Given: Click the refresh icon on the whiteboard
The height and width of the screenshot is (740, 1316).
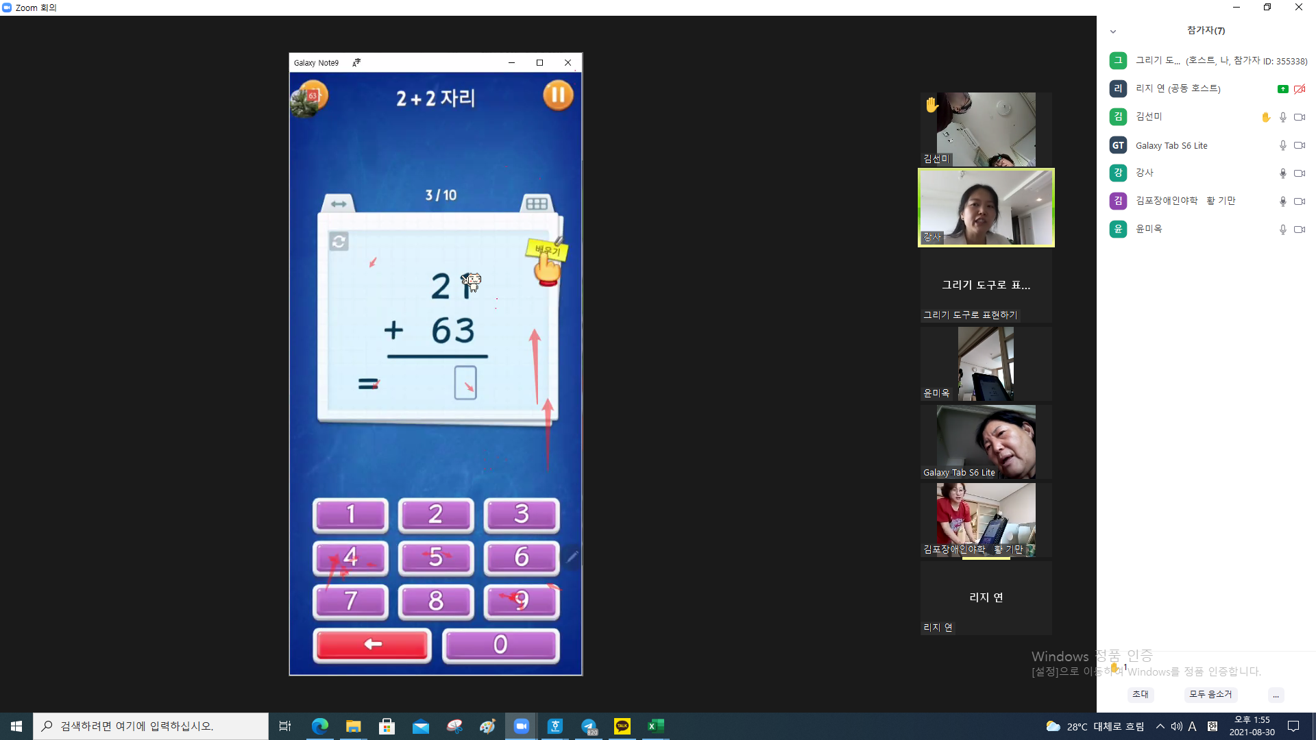Looking at the screenshot, I should point(339,241).
